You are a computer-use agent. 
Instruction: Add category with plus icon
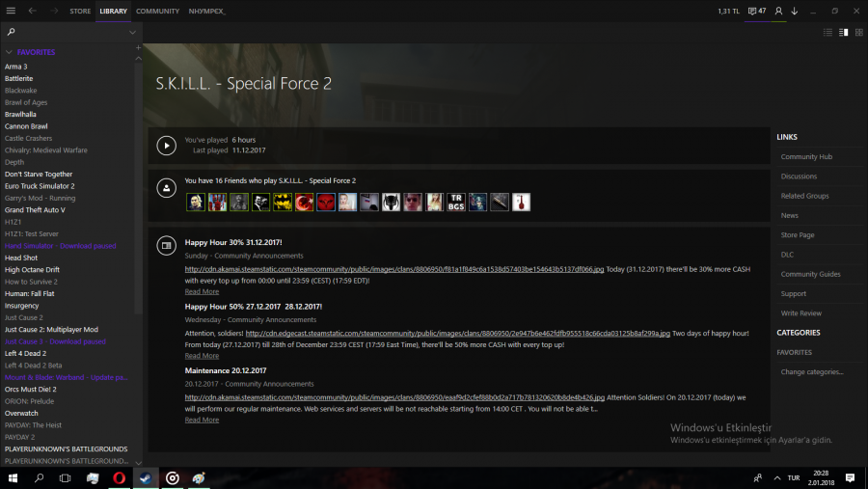pyautogui.click(x=138, y=47)
